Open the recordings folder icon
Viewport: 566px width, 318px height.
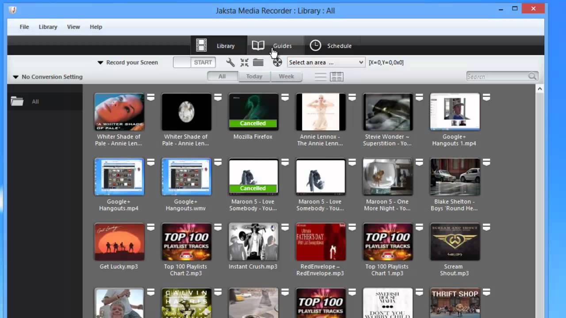click(258, 62)
